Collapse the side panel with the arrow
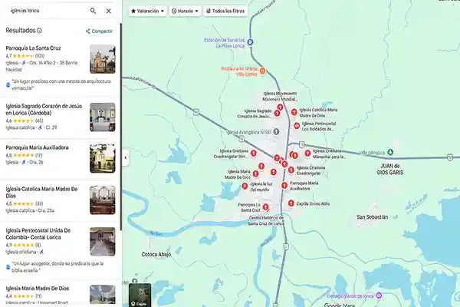The width and height of the screenshot is (460, 307). pos(126,158)
